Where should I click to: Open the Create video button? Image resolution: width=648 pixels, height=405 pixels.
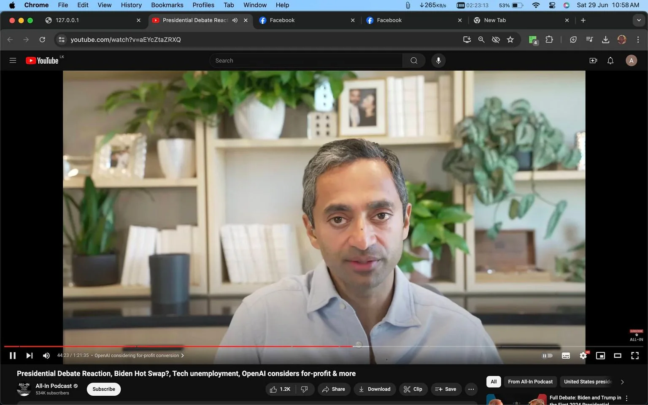pos(593,60)
